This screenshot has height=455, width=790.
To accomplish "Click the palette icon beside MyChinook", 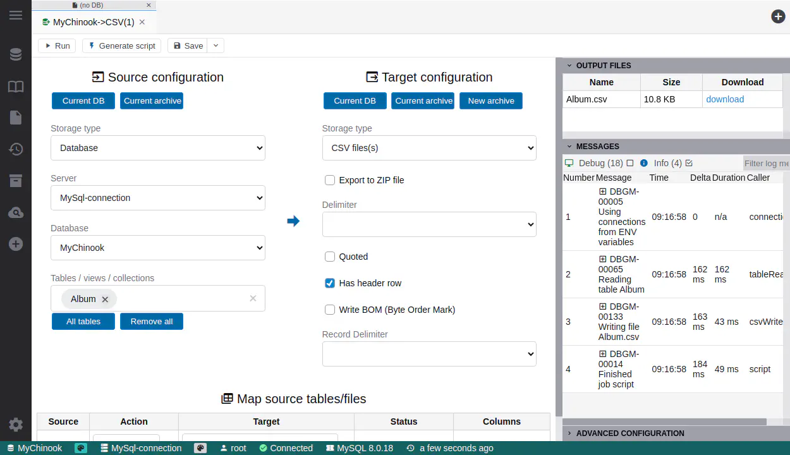I will tap(81, 448).
